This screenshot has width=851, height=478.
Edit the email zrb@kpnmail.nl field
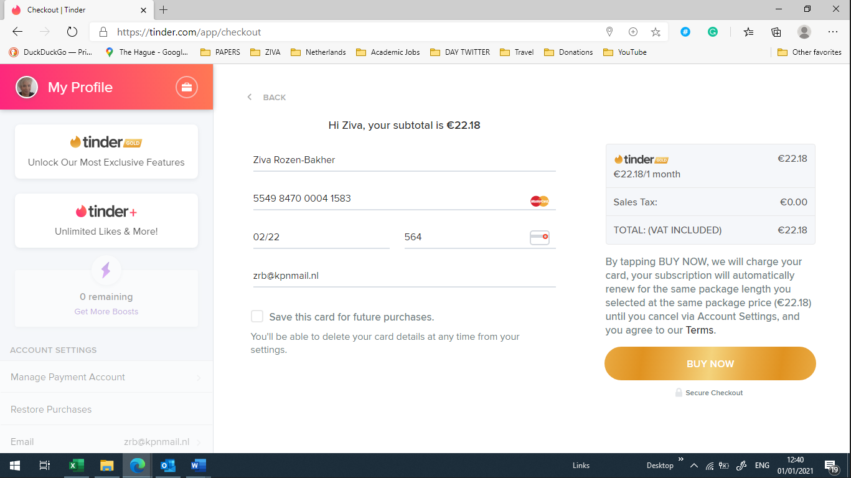[x=404, y=276]
